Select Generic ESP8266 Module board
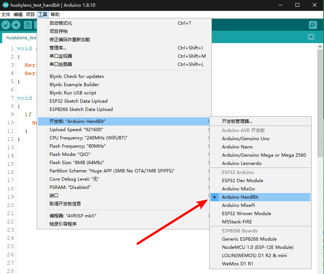This screenshot has width=324, height=274. pyautogui.click(x=260, y=239)
